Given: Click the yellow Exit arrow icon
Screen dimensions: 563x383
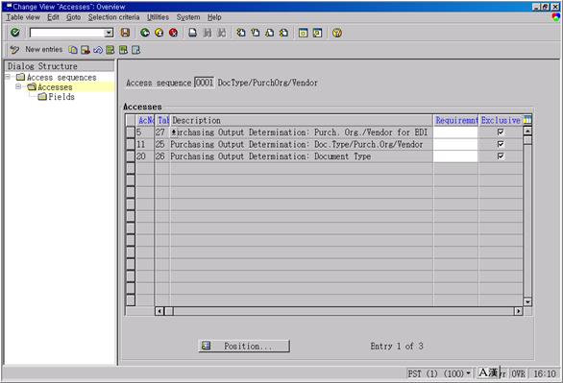Looking at the screenshot, I should click(x=159, y=33).
